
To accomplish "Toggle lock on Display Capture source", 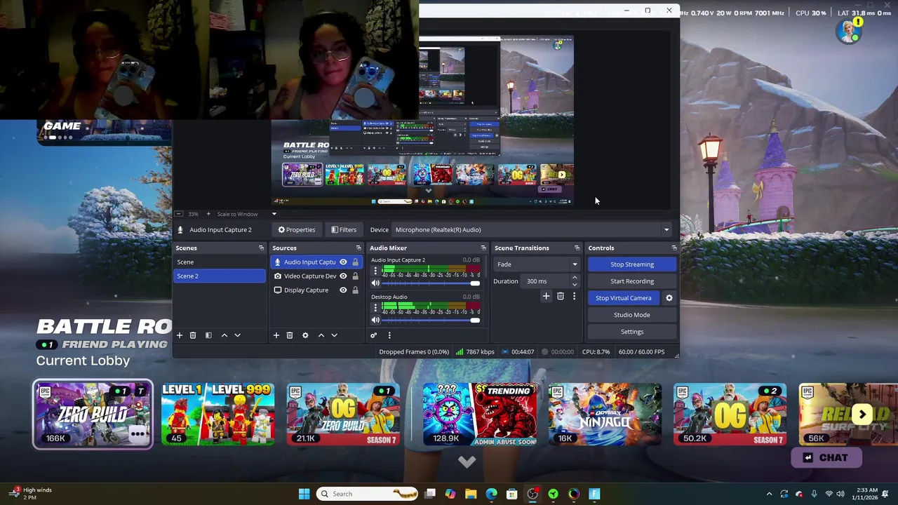I will pos(356,290).
